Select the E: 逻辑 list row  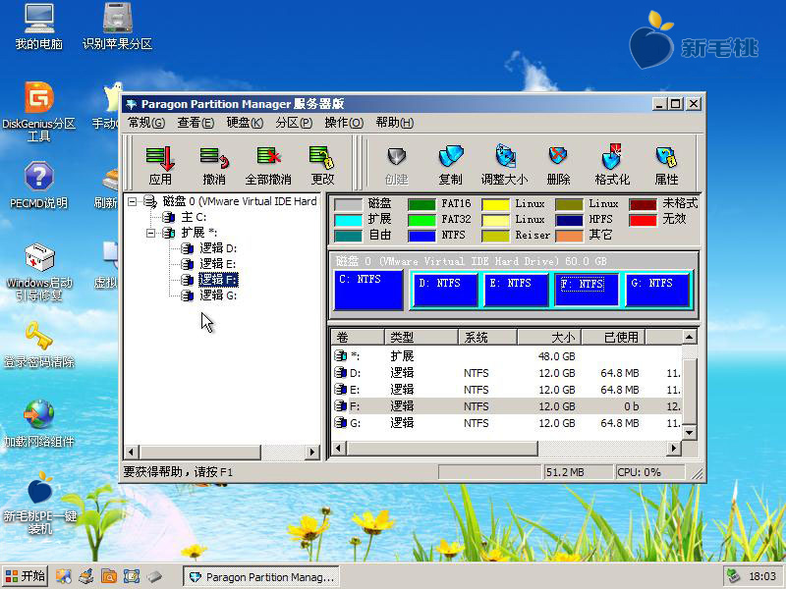tap(506, 390)
